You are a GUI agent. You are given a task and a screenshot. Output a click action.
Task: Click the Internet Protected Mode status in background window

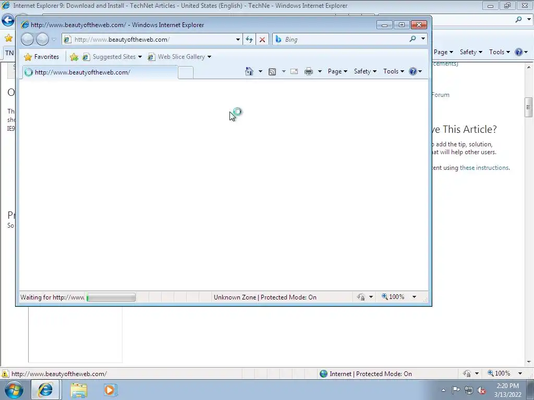pos(366,374)
